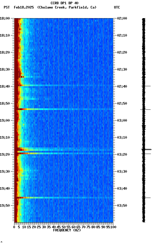156x245 pixels.
Task: Click the PST time label "19:00"
Action: (x=5, y=121)
